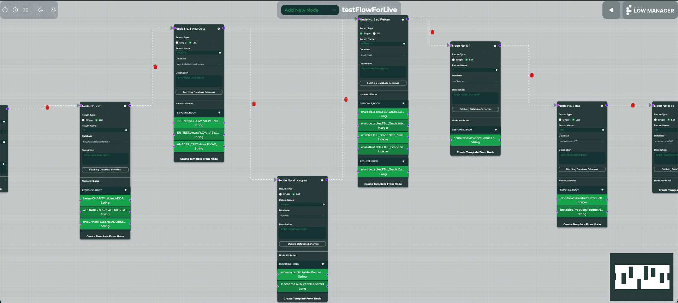Click Create Template From Node in Node No. 3
The image size is (678, 303).
pyautogui.click(x=199, y=159)
